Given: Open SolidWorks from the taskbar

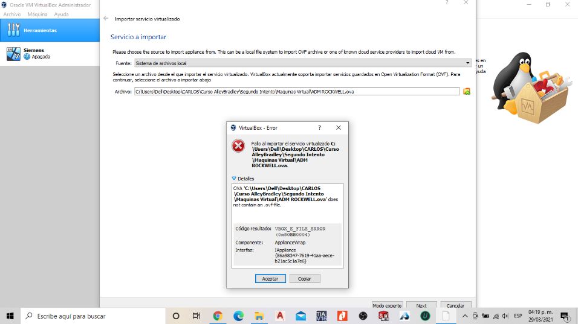Looking at the screenshot, I should (x=384, y=316).
